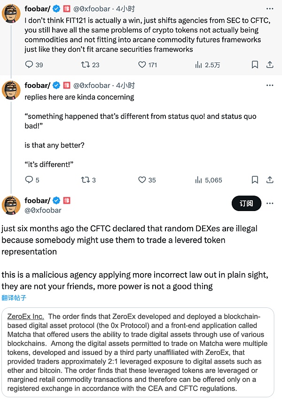Share the "replies here are concerning" tweet

click(x=270, y=180)
